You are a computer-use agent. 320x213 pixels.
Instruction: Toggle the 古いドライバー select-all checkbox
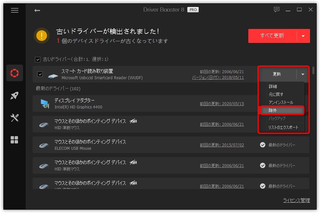coord(38,60)
